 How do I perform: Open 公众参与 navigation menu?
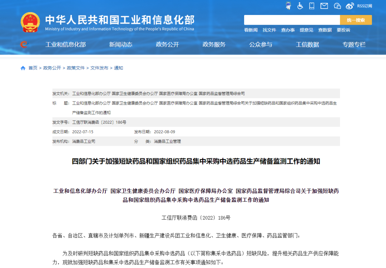(x=261, y=45)
